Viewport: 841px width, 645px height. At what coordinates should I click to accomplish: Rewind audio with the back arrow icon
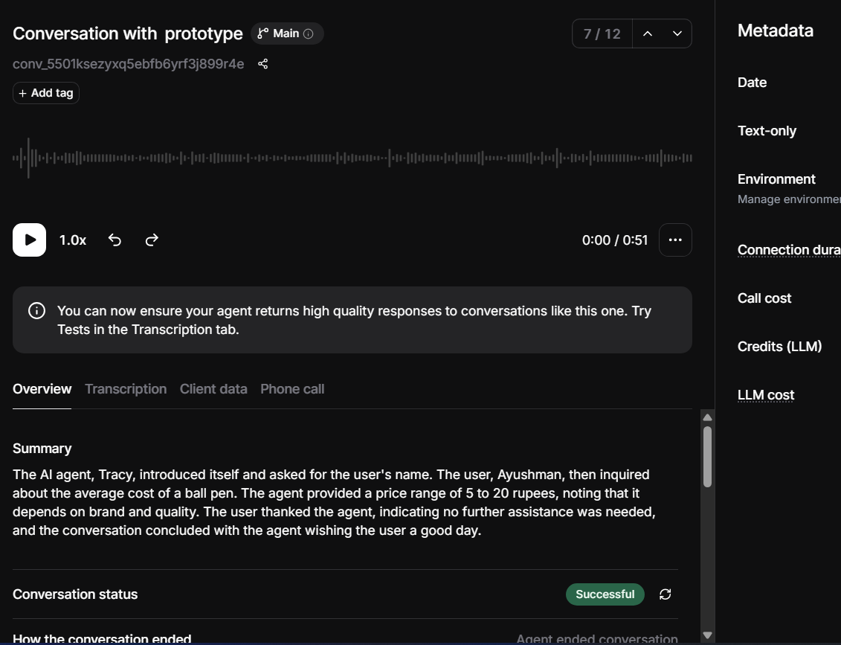point(115,240)
